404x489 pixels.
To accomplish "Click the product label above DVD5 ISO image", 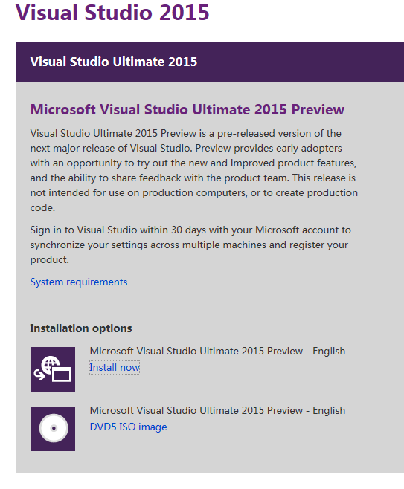I will [x=217, y=410].
